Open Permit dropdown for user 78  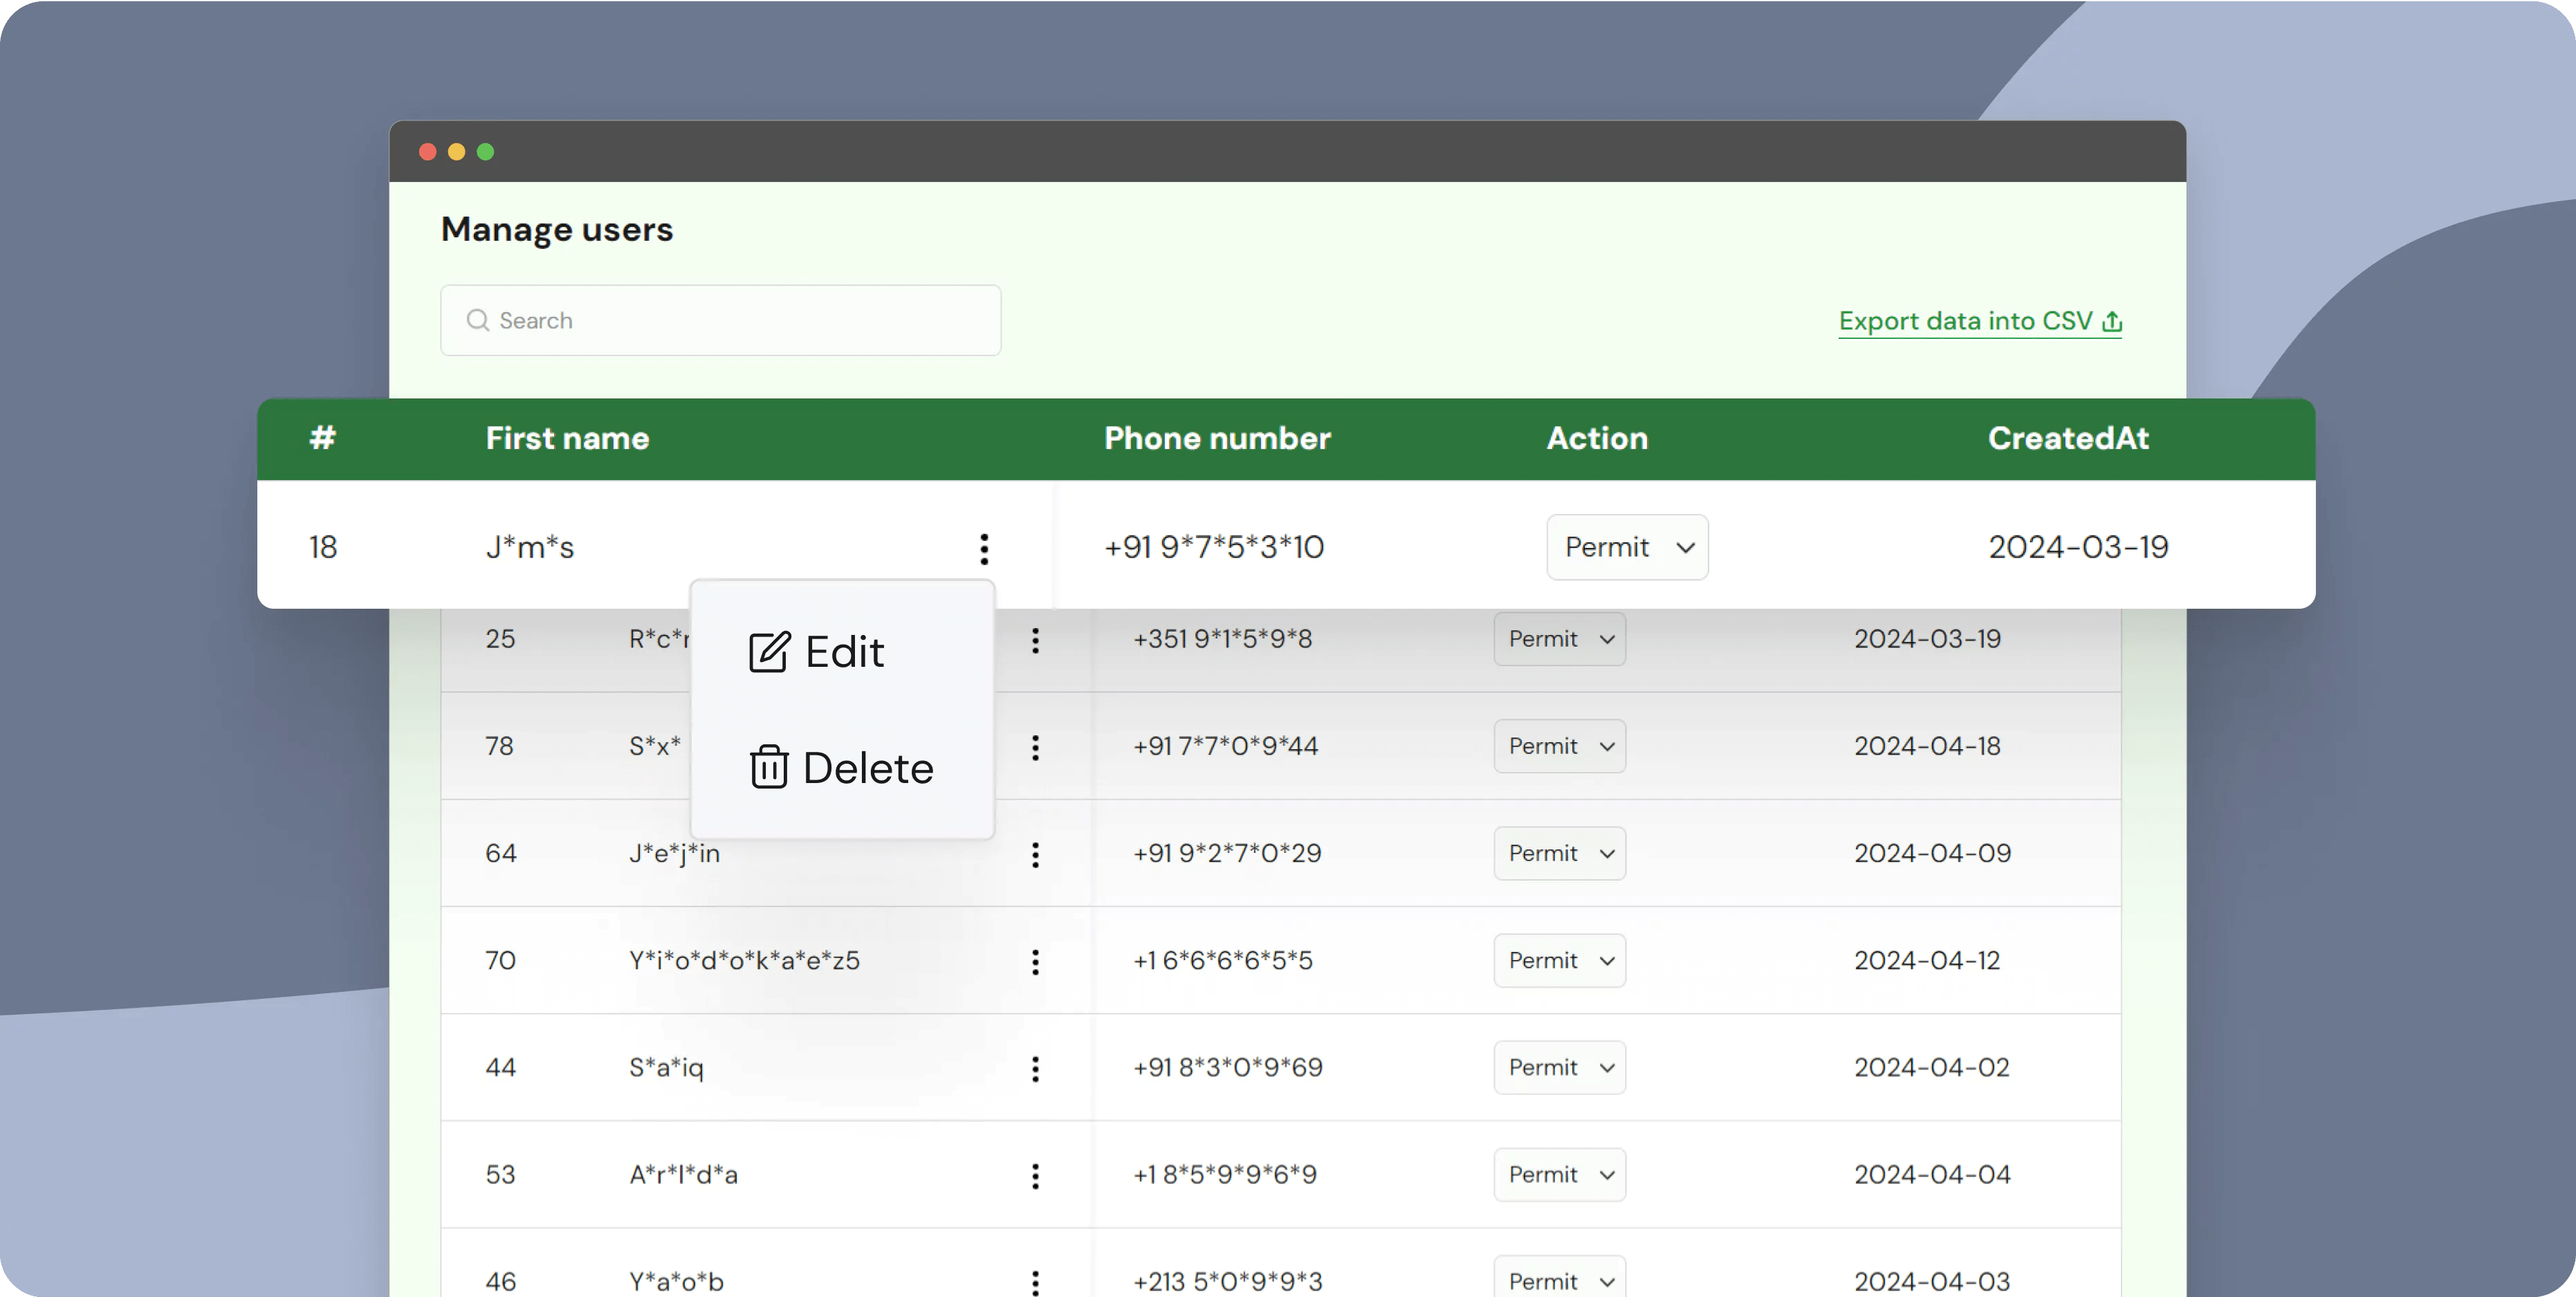point(1559,746)
